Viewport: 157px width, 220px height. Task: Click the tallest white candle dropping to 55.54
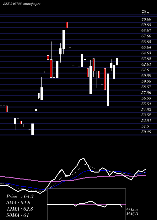click(108, 90)
